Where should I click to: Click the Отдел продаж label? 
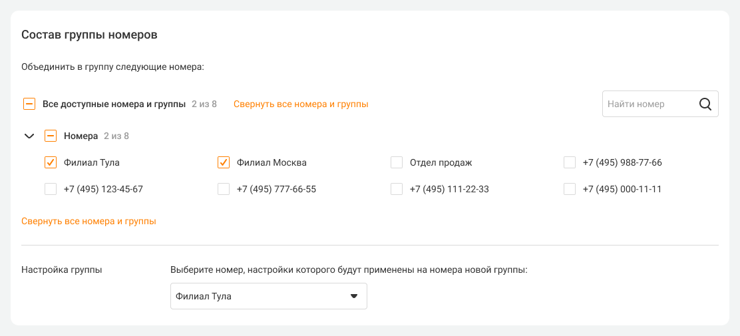(x=441, y=162)
